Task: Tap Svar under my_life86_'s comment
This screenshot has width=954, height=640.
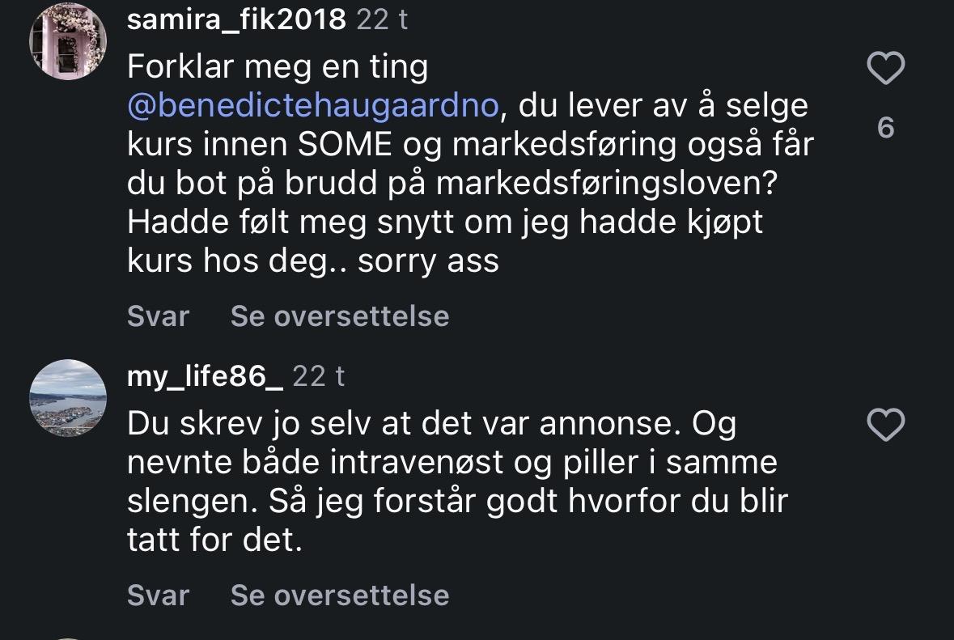Action: [x=158, y=595]
